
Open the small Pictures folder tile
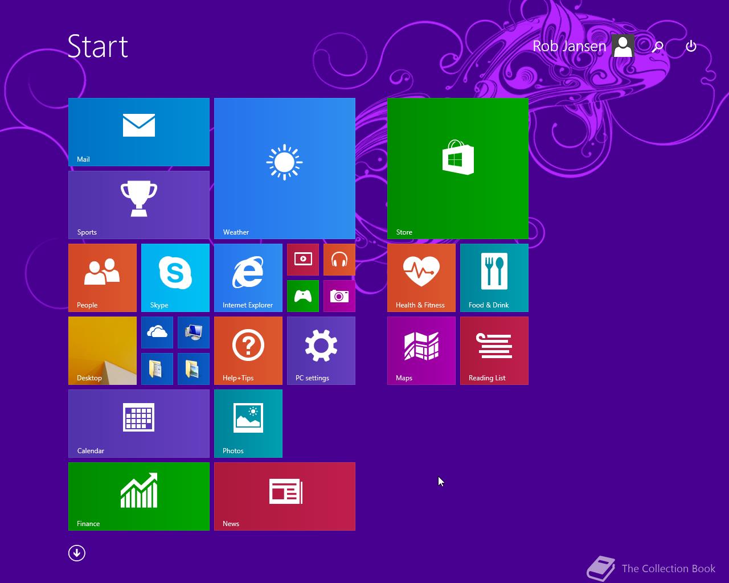click(x=194, y=369)
